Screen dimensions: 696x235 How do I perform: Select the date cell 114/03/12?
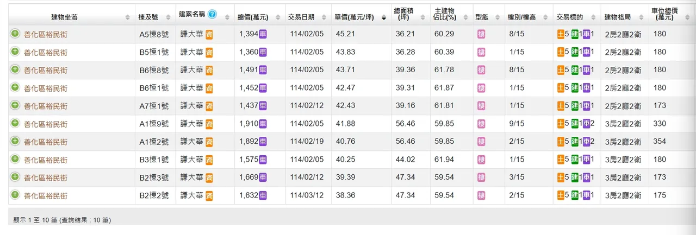pyautogui.click(x=307, y=195)
